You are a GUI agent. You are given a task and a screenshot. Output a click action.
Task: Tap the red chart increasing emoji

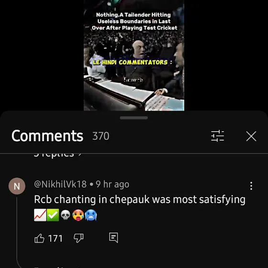point(40,215)
